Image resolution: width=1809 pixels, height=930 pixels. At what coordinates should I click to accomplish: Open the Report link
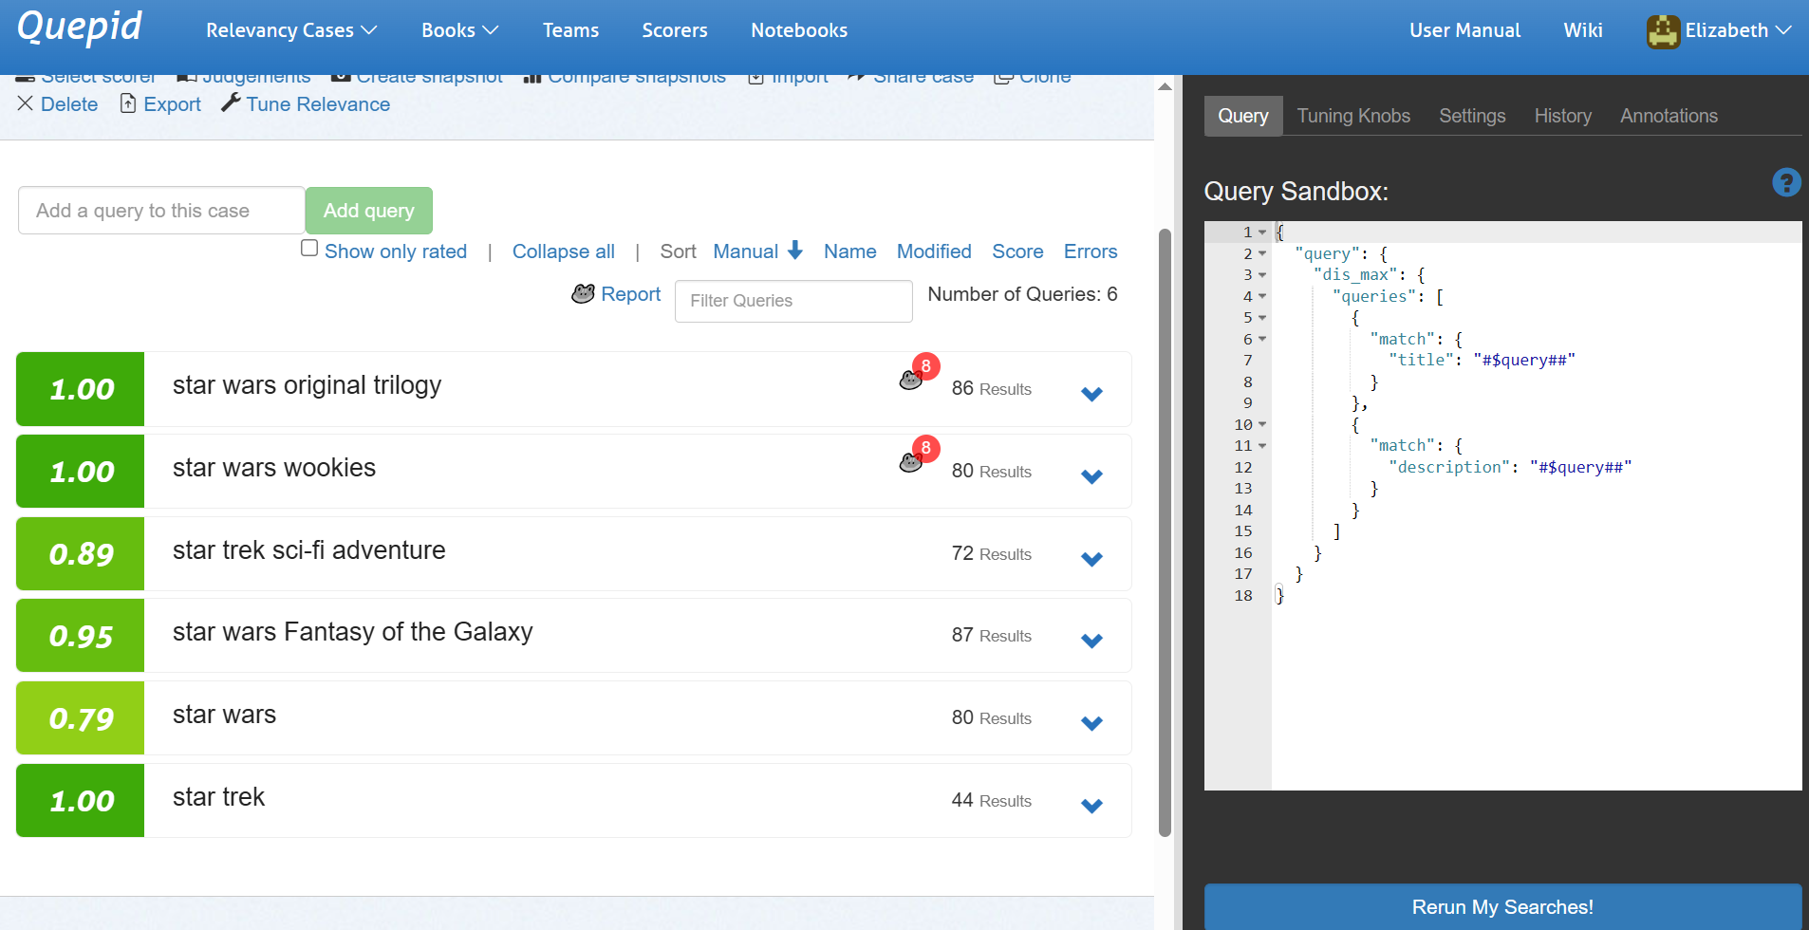point(630,294)
